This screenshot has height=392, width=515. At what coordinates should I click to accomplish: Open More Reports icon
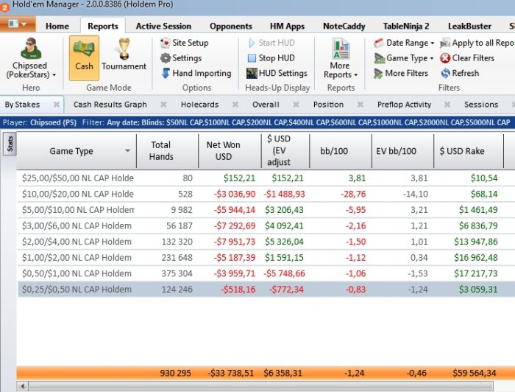tap(341, 49)
